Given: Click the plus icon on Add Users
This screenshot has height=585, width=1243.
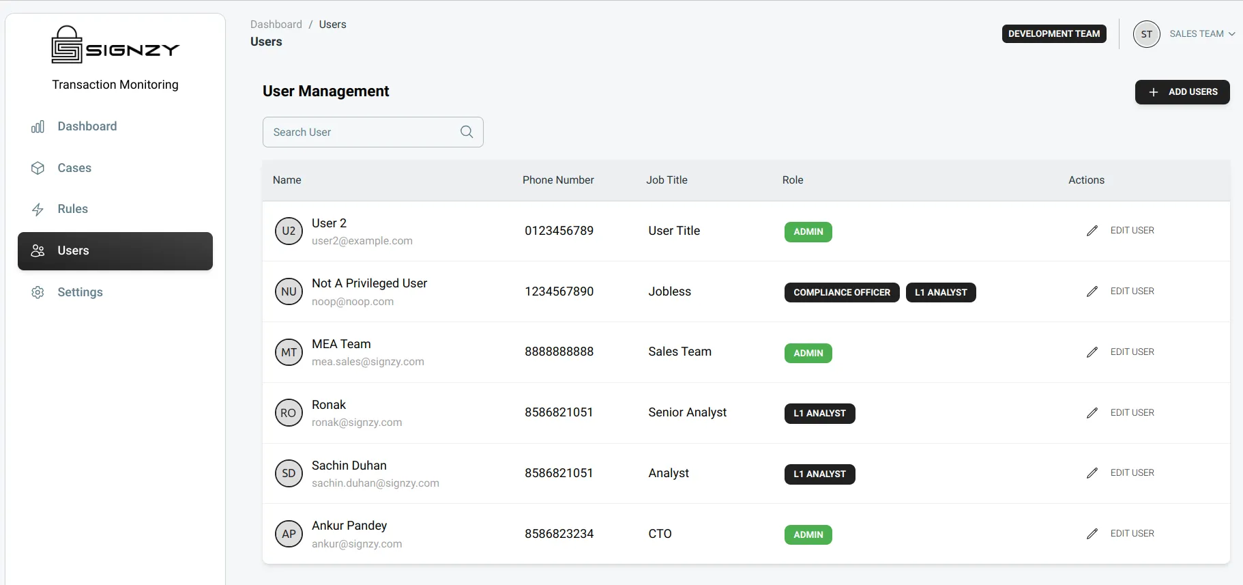Looking at the screenshot, I should 1154,92.
